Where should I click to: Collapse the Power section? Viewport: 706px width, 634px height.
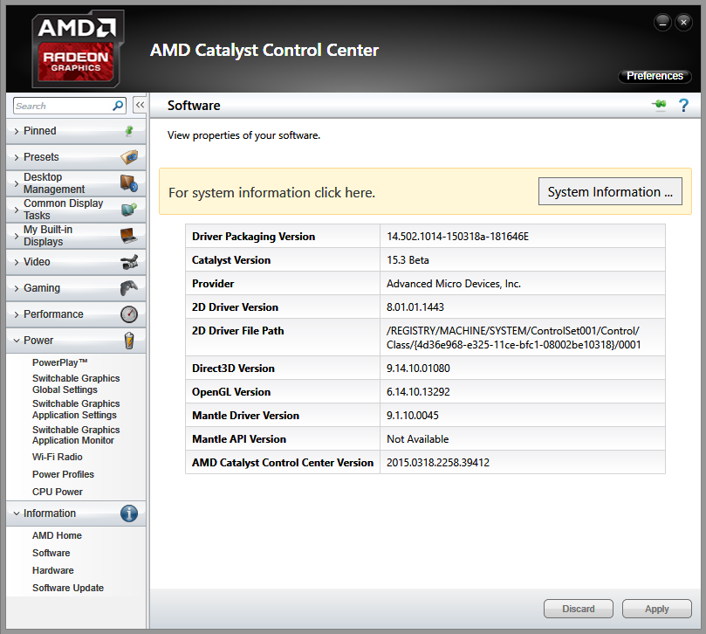click(76, 341)
